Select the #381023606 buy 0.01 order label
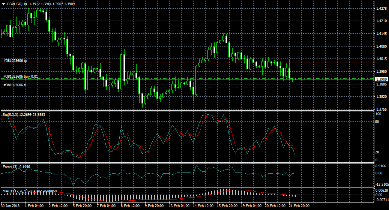The width and height of the screenshot is (389, 210). [x=20, y=76]
